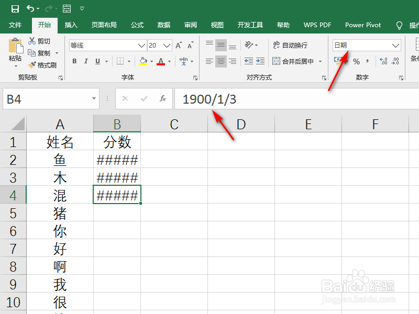The image size is (419, 314).
Task: Open the 帮助 tab
Action: [x=283, y=25]
